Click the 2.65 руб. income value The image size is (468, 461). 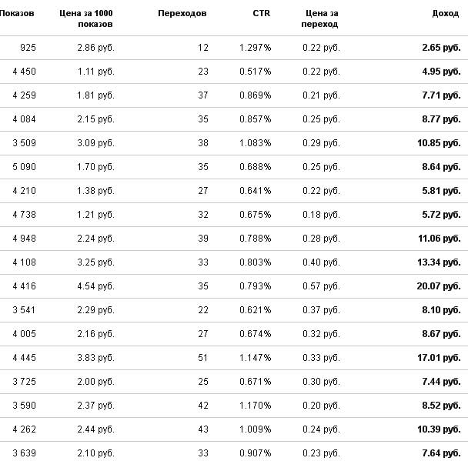coord(441,48)
